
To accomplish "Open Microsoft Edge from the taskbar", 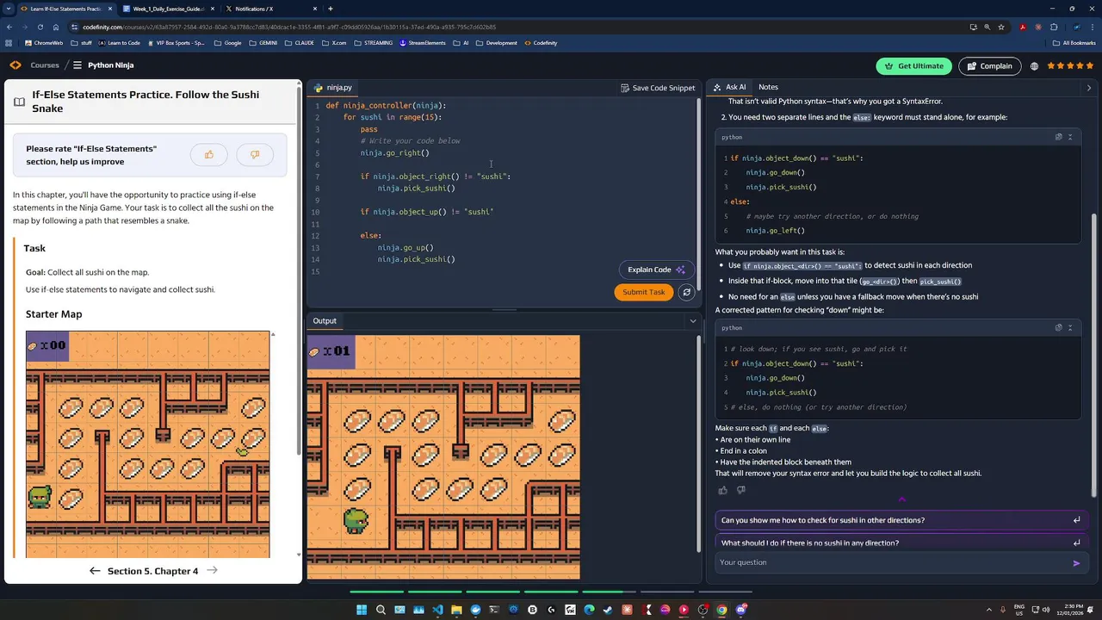I will [x=589, y=610].
